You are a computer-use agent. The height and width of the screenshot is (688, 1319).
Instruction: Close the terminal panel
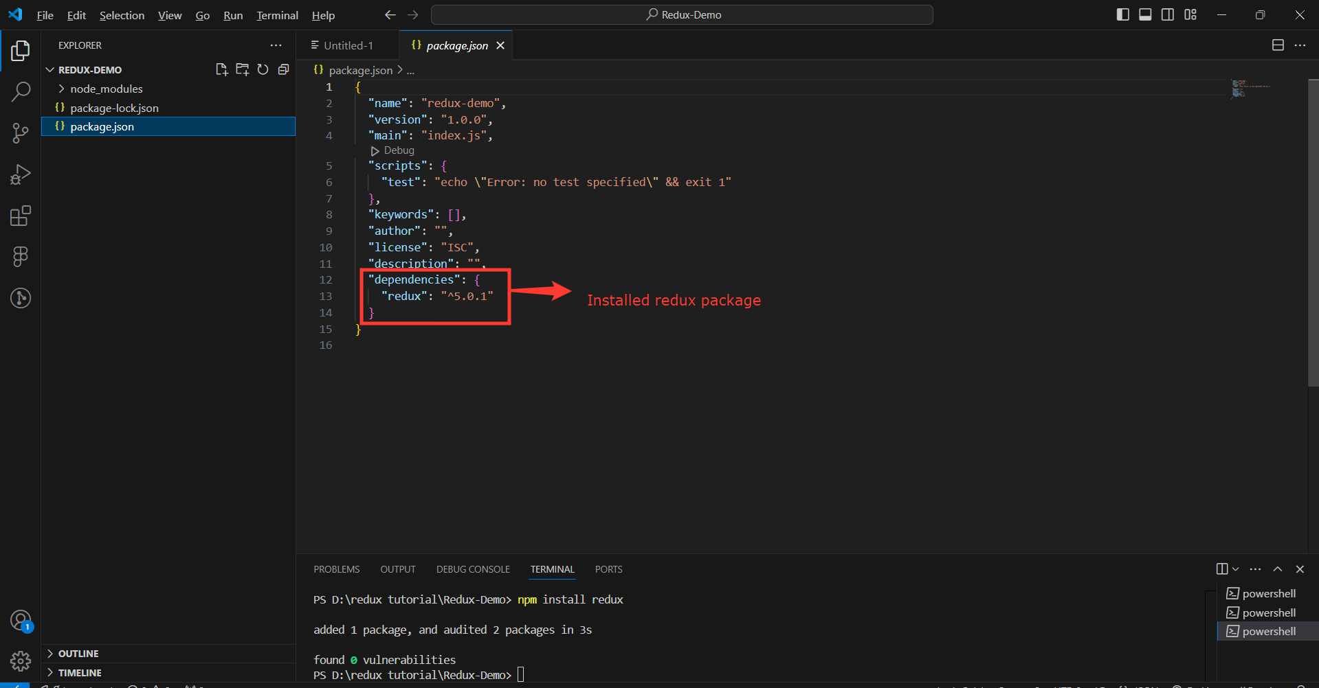point(1300,569)
